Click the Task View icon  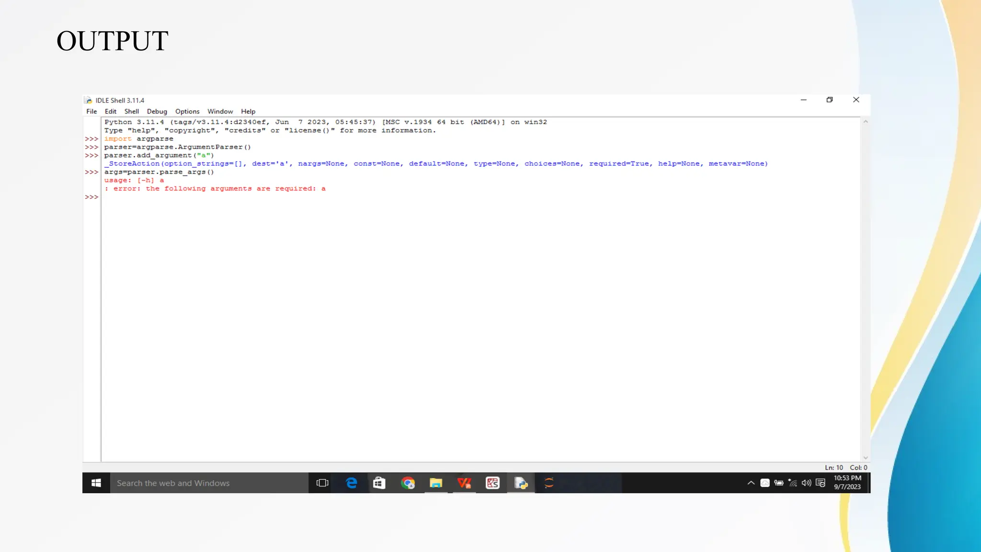(322, 483)
